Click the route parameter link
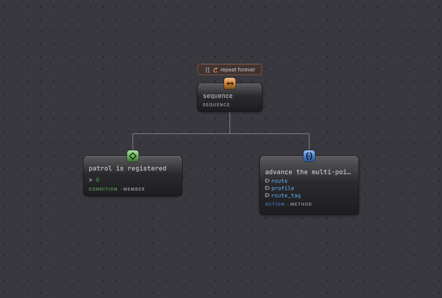Viewport: 442px width, 298px height. click(x=279, y=181)
